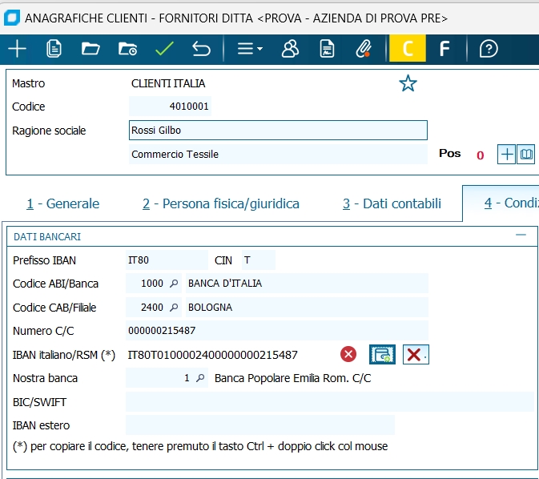Switch to the 1 - Generale tab

coord(63,203)
